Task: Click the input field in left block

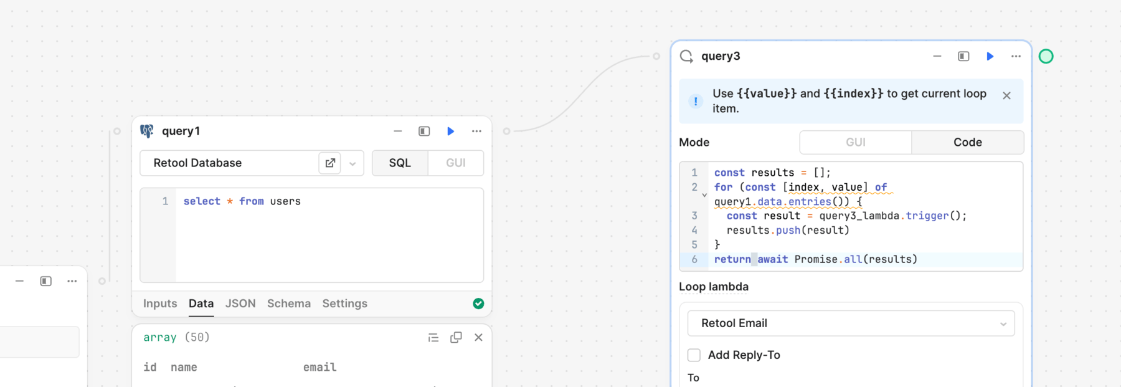Action: tap(39, 342)
